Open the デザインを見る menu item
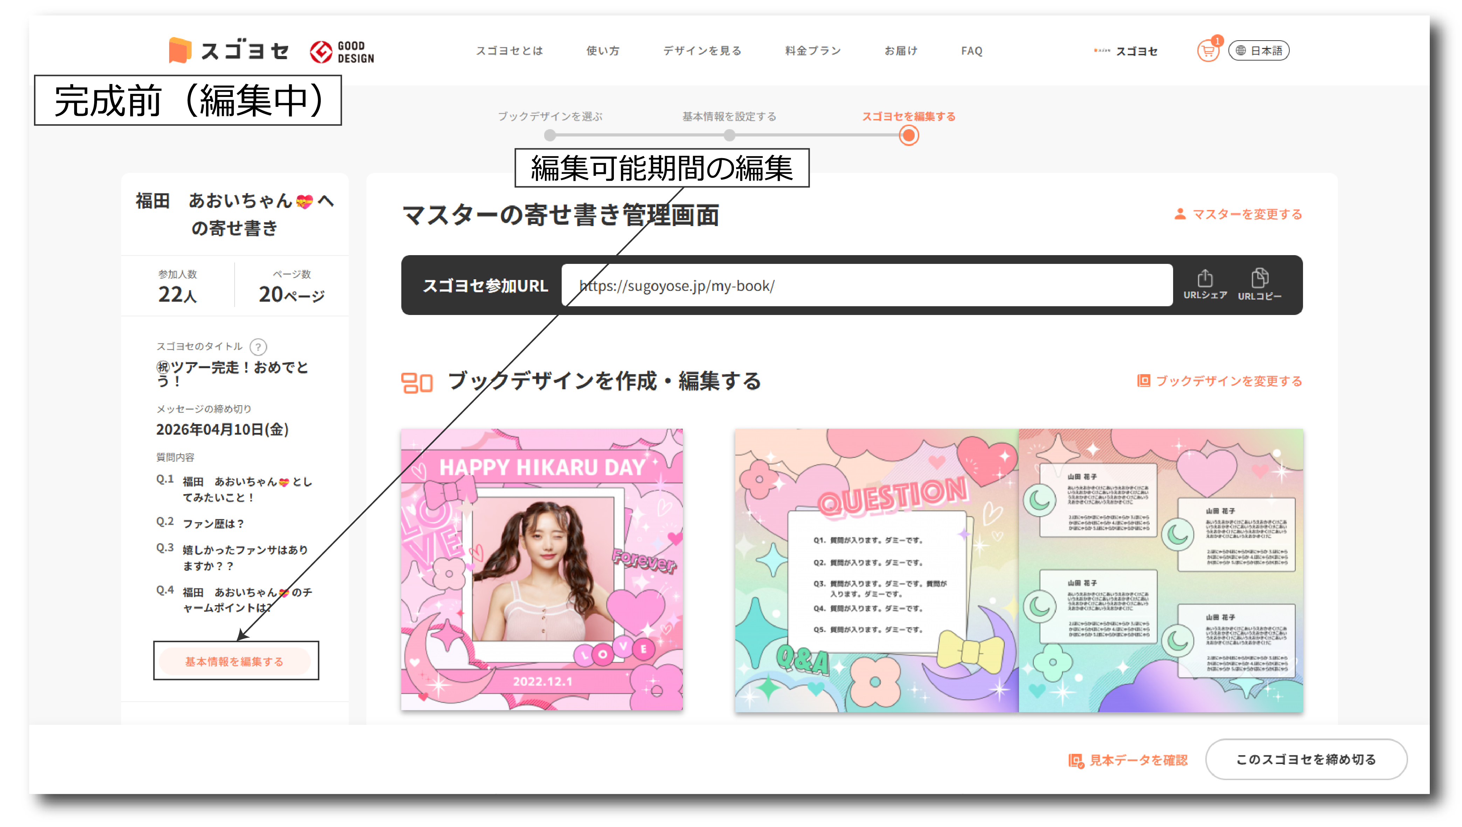 click(x=702, y=50)
